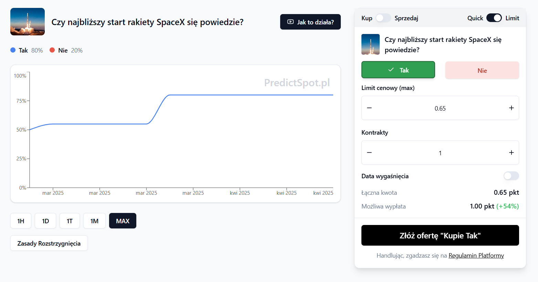Select the MAX time range
The height and width of the screenshot is (282, 538).
(123, 221)
